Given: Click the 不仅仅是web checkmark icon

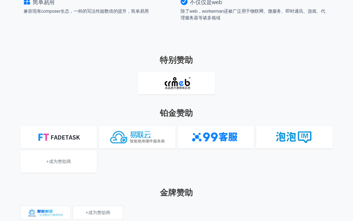Looking at the screenshot, I should coord(184,2).
